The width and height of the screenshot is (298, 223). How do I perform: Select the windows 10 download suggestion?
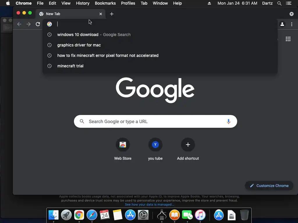[160, 35]
